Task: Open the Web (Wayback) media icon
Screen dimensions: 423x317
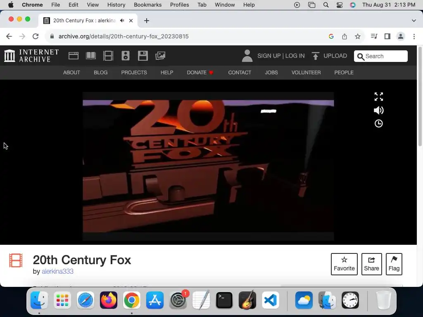Action: (x=74, y=56)
